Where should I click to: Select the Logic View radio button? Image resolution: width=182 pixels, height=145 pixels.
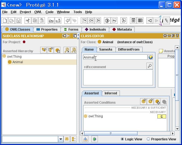122,139
